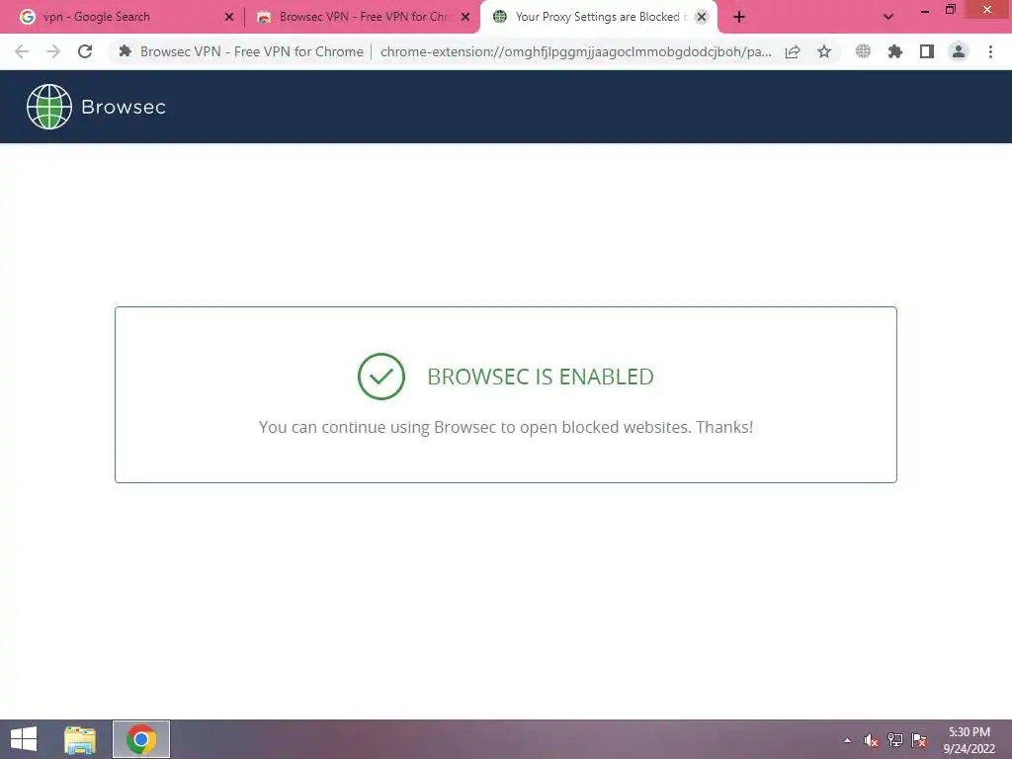Click the BROWSEC IS ENABLED heading
The height and width of the screenshot is (759, 1012).
tap(541, 377)
